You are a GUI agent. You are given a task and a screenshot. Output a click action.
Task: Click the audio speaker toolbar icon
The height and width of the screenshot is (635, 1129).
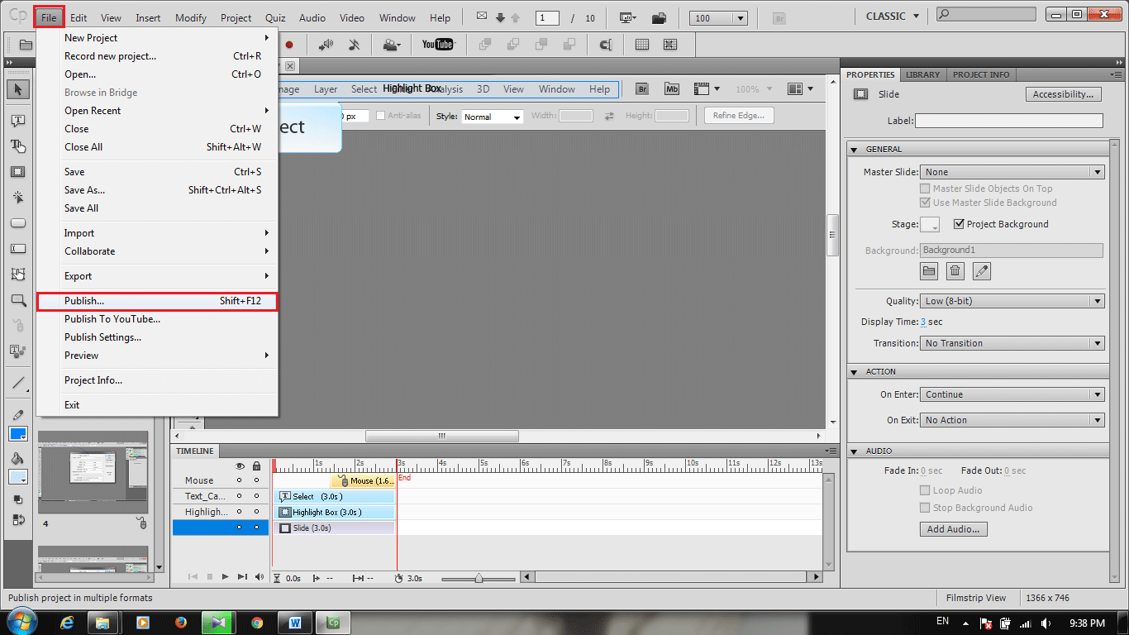click(326, 45)
